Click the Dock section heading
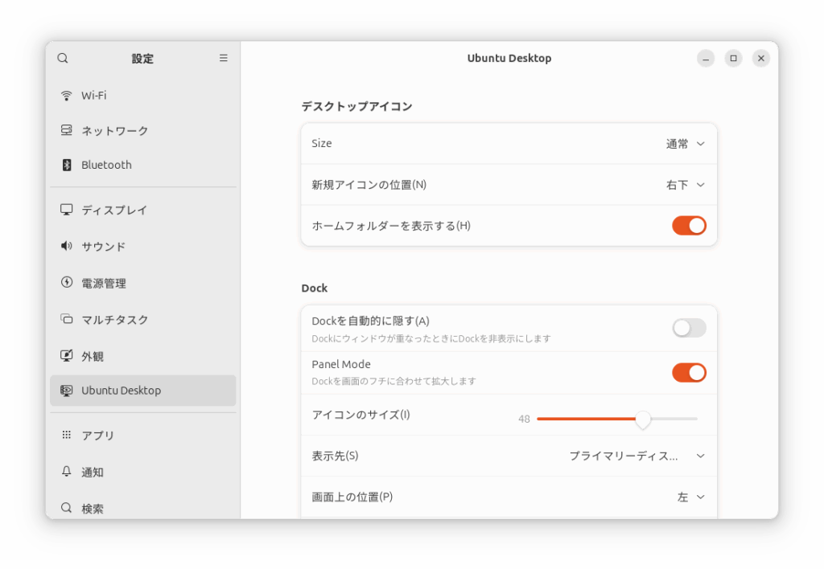The height and width of the screenshot is (569, 824). point(315,289)
